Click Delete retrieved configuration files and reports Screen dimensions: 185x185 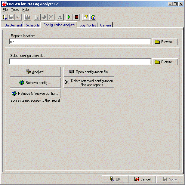pyautogui.click(x=89, y=83)
